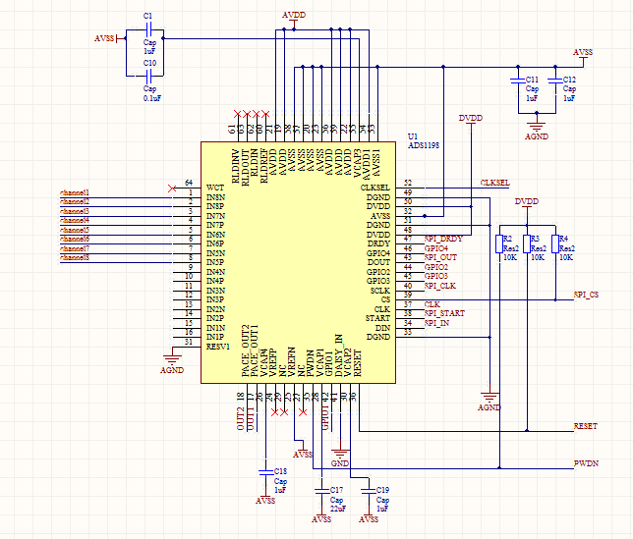Click the DIN pin name inside U1
Viewport: 633px width, 539px height.
click(382, 328)
